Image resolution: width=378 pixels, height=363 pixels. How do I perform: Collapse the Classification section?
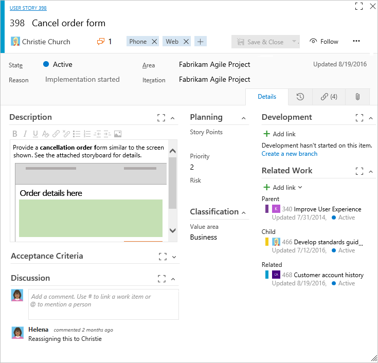pos(244,212)
